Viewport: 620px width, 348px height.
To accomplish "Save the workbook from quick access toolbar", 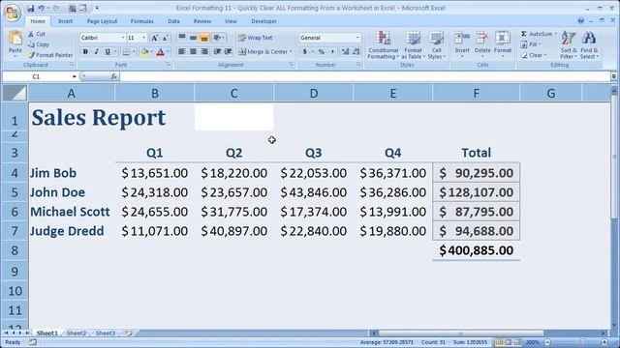I will point(30,8).
